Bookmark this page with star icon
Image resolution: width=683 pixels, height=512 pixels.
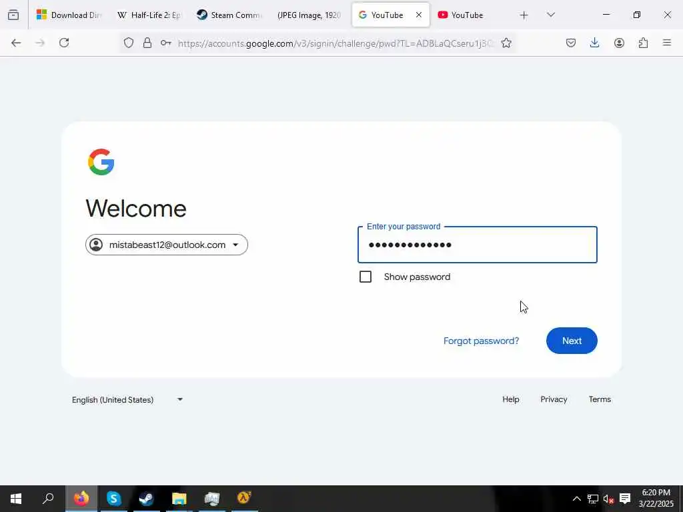[506, 43]
